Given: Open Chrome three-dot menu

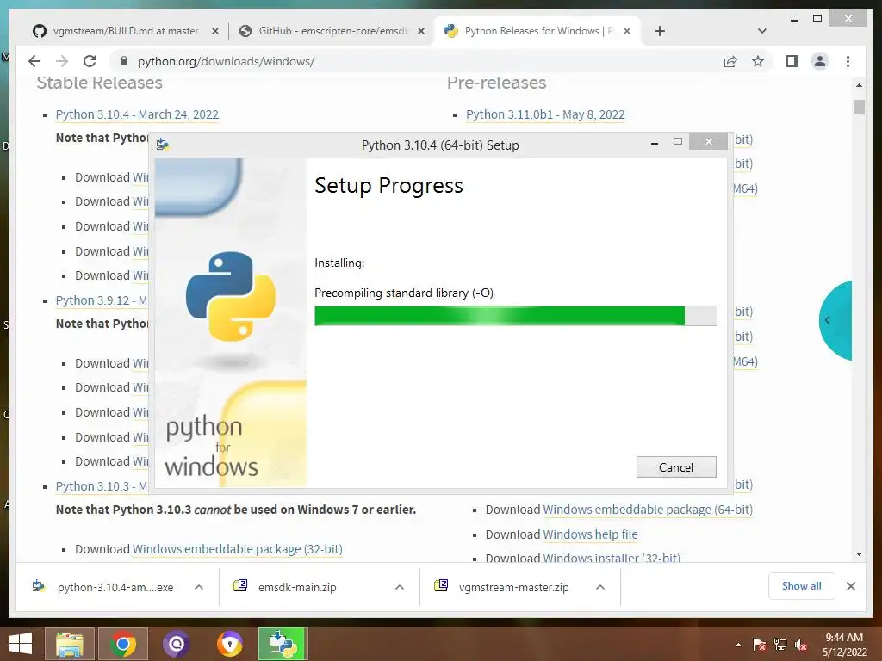Looking at the screenshot, I should tap(848, 61).
